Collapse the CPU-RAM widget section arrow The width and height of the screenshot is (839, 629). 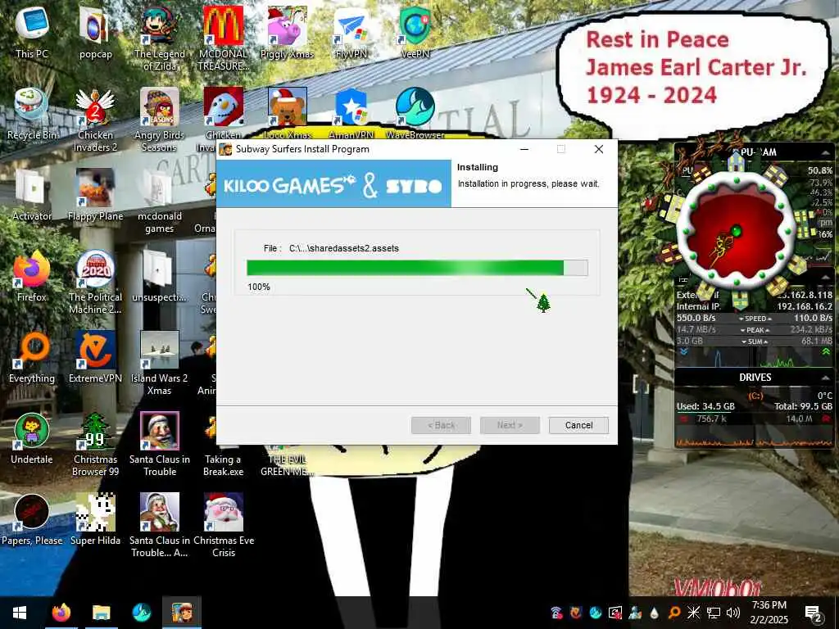(825, 153)
